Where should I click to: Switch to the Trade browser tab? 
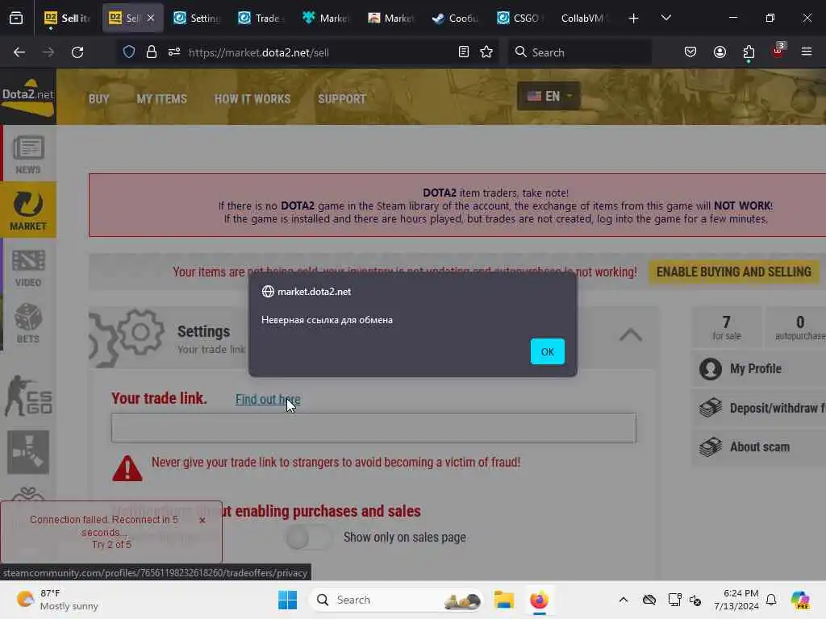(262, 19)
